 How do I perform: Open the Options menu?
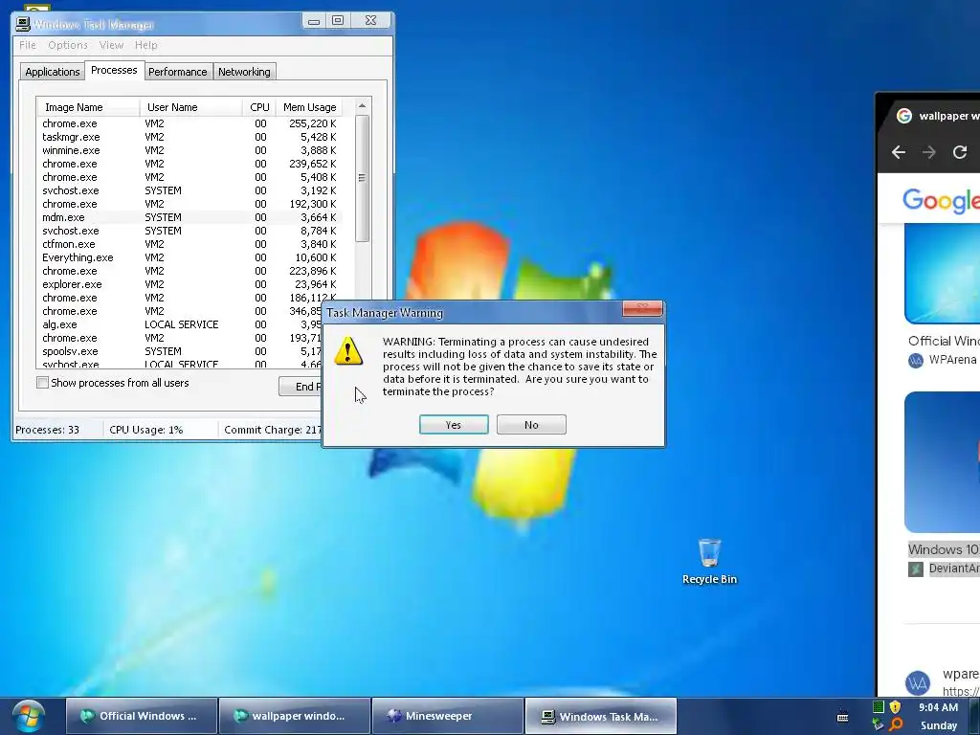[x=68, y=45]
